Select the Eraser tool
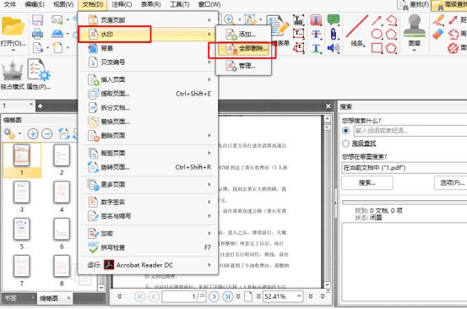Image resolution: width=467 pixels, height=309 pixels. 438,34
